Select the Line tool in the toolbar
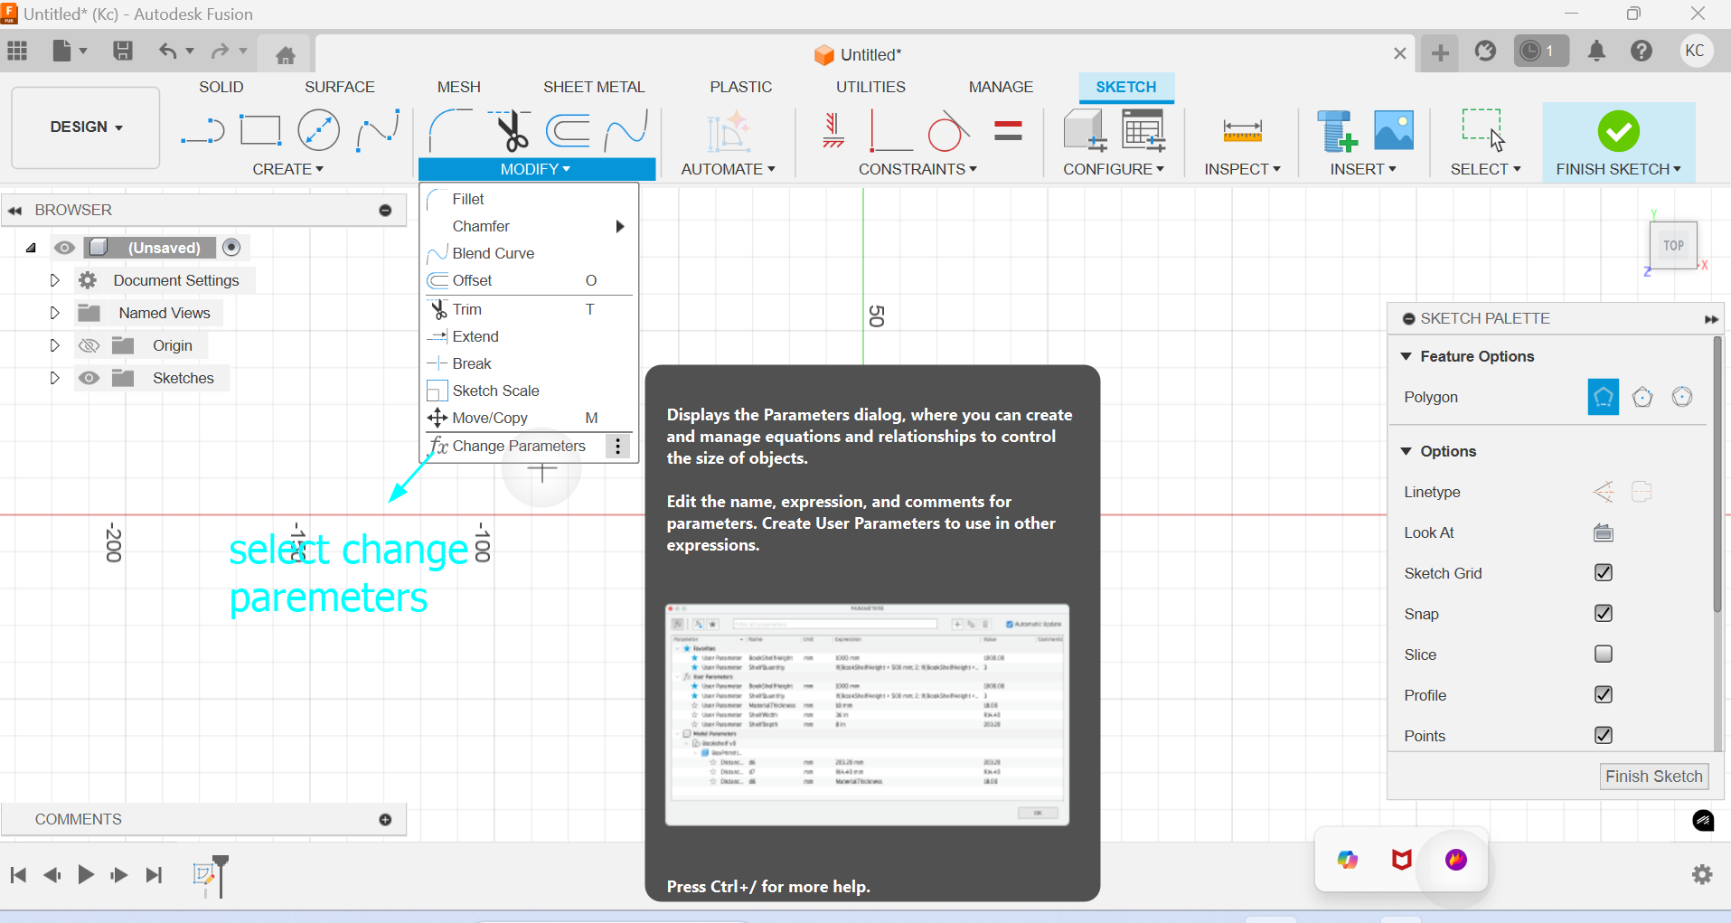The height and width of the screenshot is (923, 1731). [202, 131]
